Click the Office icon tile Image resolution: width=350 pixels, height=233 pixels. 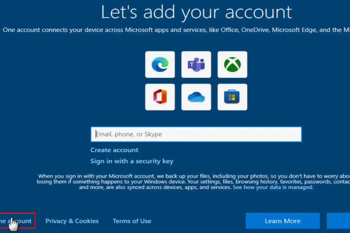[160, 97]
